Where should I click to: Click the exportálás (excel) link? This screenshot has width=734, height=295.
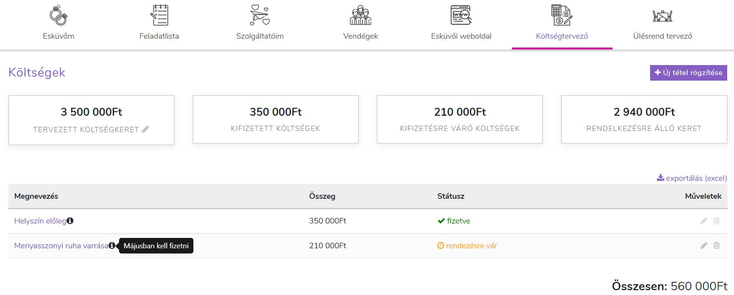point(692,178)
